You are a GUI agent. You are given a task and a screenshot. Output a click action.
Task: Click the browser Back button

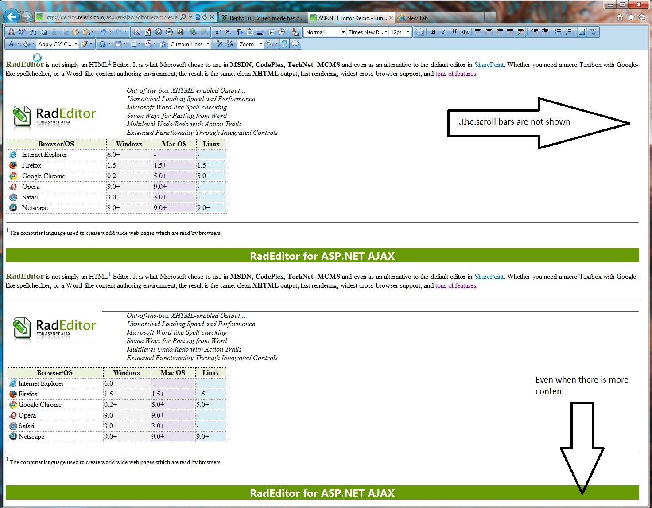tap(12, 17)
